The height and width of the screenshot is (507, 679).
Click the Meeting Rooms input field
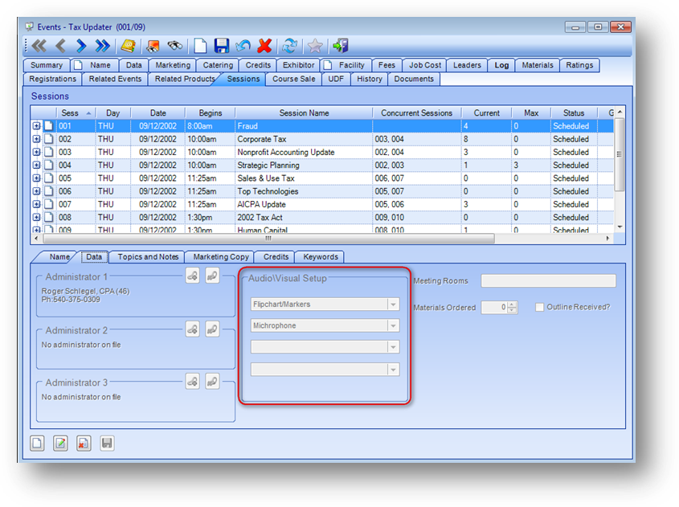click(548, 280)
